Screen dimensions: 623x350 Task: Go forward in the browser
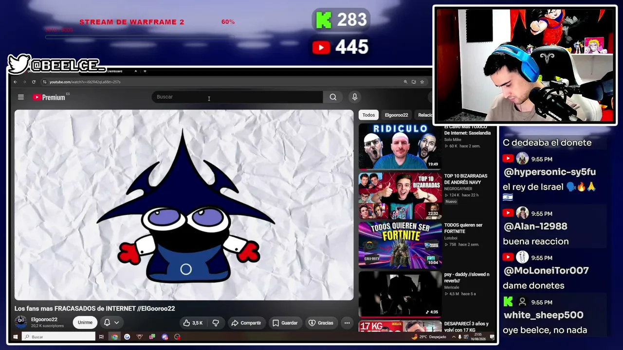point(24,82)
